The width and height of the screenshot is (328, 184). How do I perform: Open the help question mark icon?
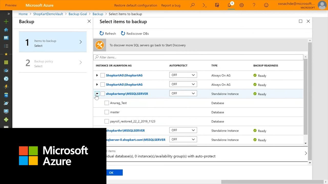254,5
